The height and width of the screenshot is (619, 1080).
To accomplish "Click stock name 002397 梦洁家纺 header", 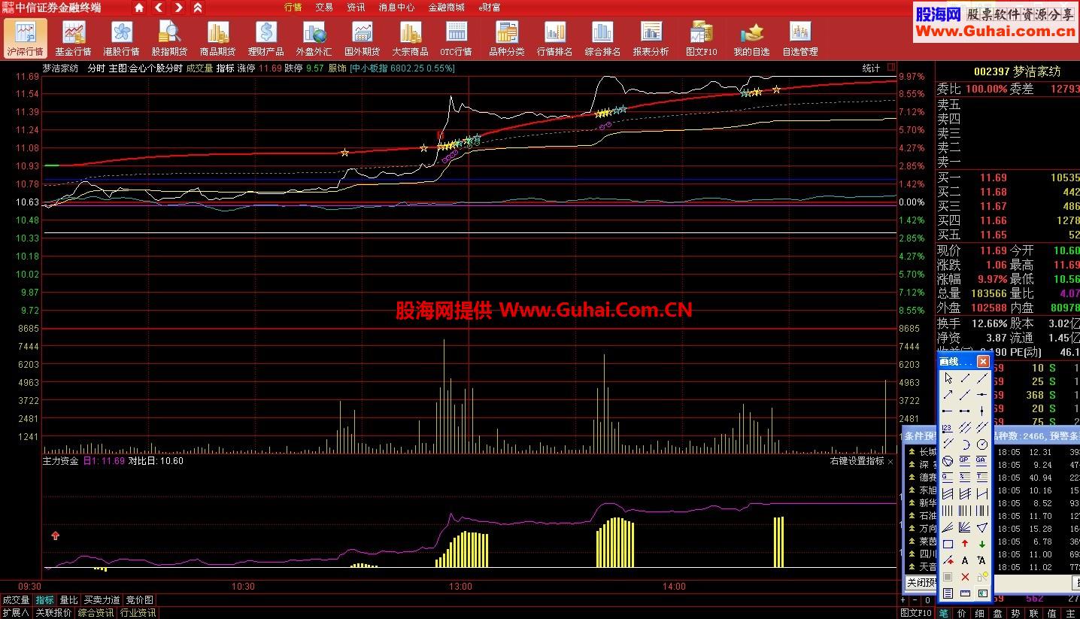I will 1017,71.
